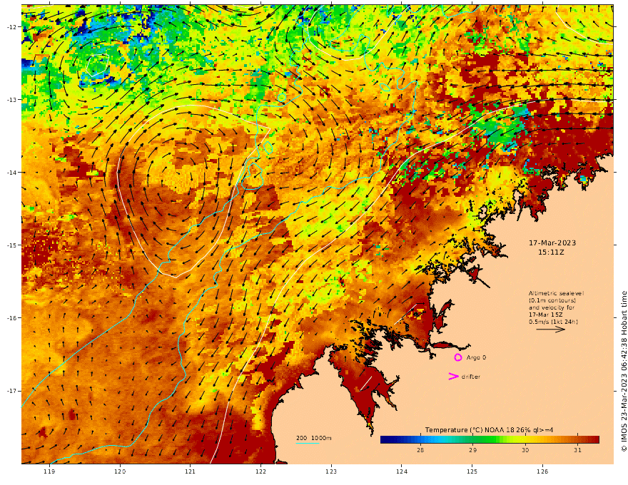Screen dimensions: 628x485
Task: Click longitude axis label 125
Action: click(x=472, y=471)
